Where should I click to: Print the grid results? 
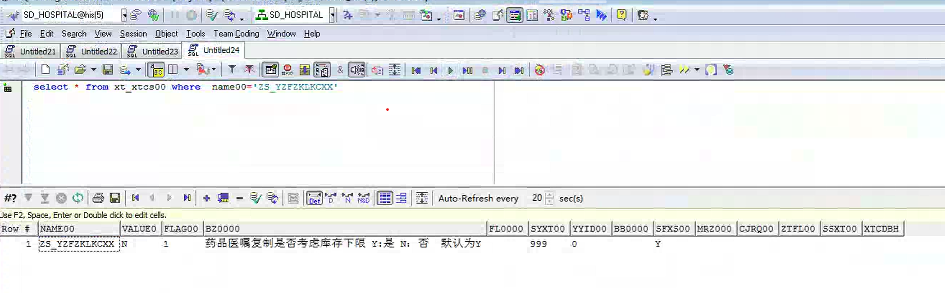pyautogui.click(x=98, y=198)
